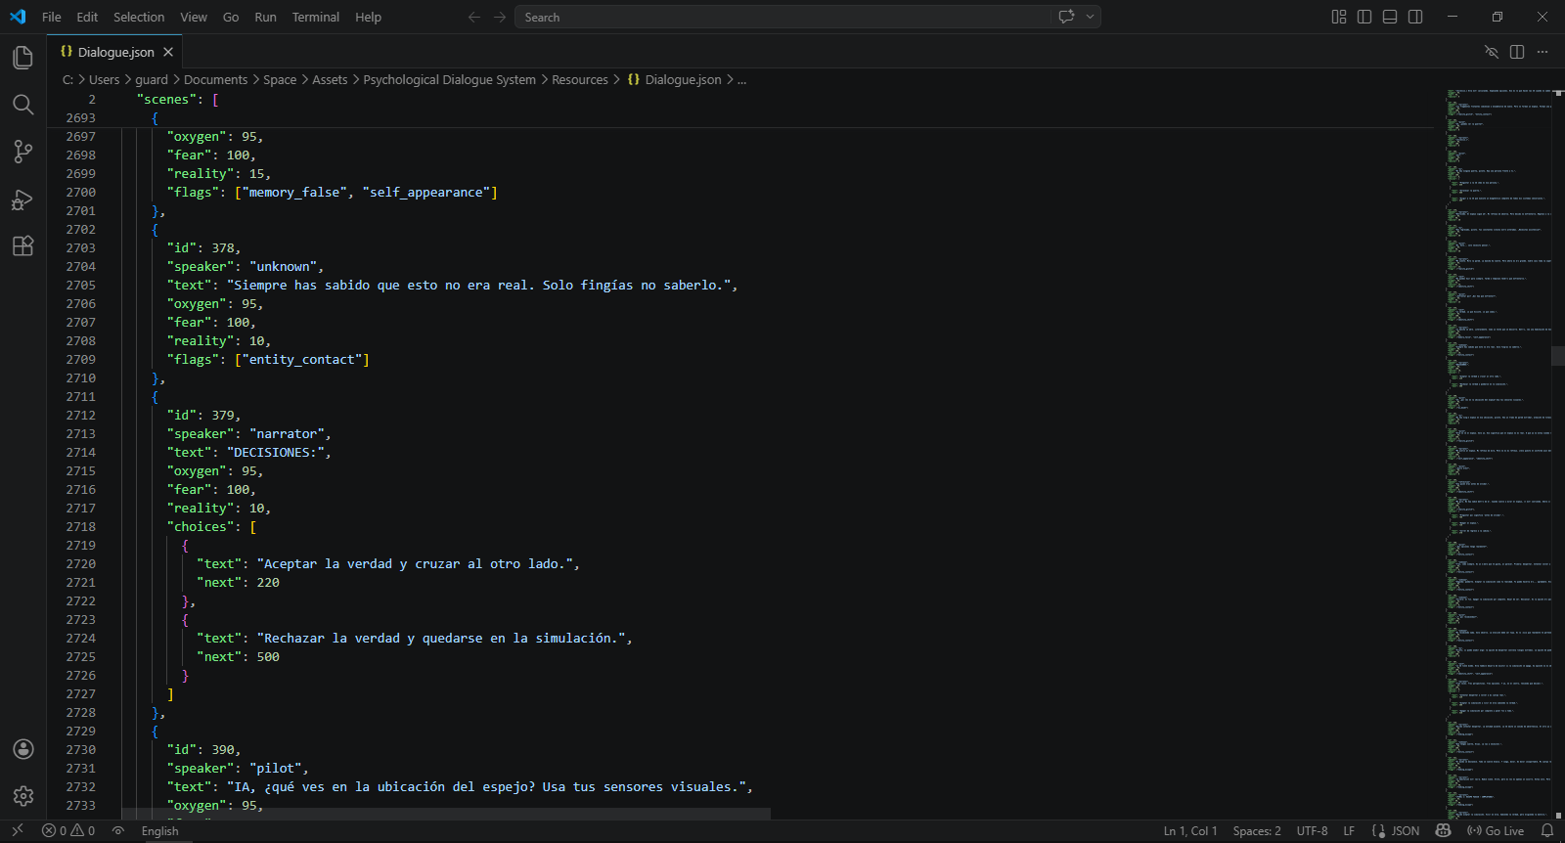The width and height of the screenshot is (1565, 843).
Task: Show errors and warnings count in status bar
Action: click(x=68, y=830)
